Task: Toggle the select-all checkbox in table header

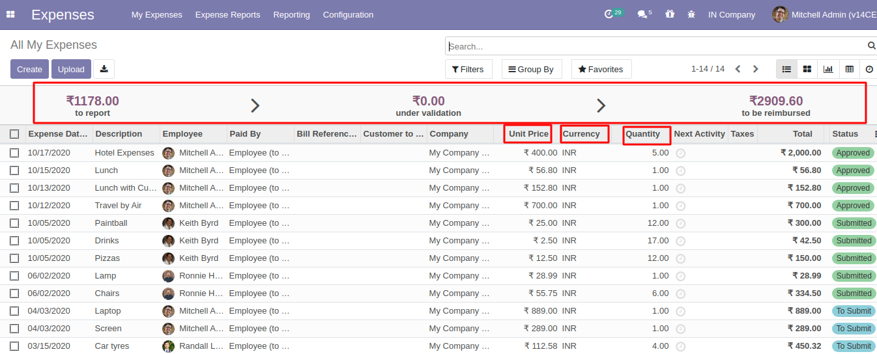Action: click(x=14, y=134)
